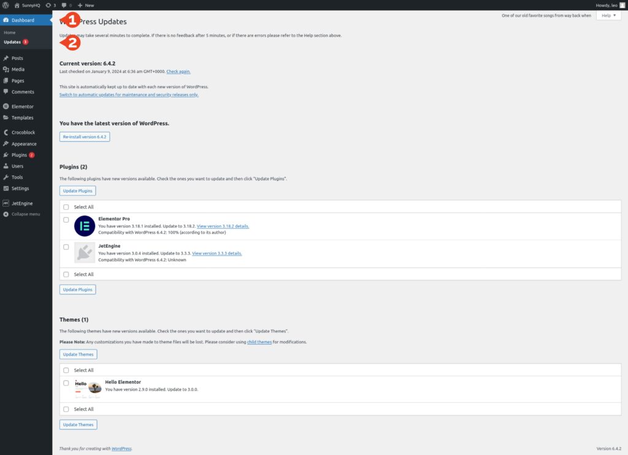Image resolution: width=628 pixels, height=455 pixels.
Task: Open the SunnyHQ site via home icon
Action: pos(17,5)
